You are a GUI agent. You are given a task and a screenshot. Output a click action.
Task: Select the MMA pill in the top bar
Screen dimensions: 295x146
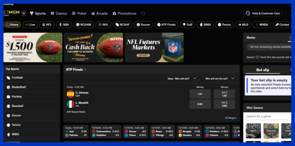tap(205, 25)
